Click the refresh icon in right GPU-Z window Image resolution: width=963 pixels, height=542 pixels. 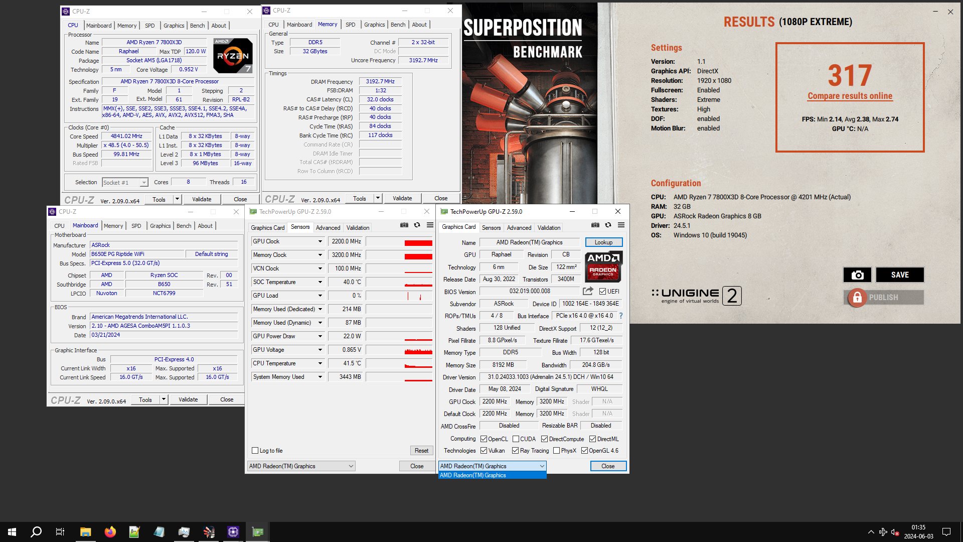(x=608, y=225)
